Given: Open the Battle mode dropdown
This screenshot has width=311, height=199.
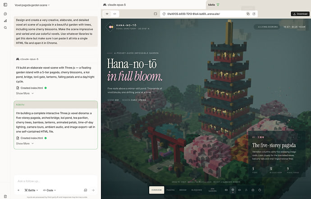Looking at the screenshot, I should (x=32, y=190).
